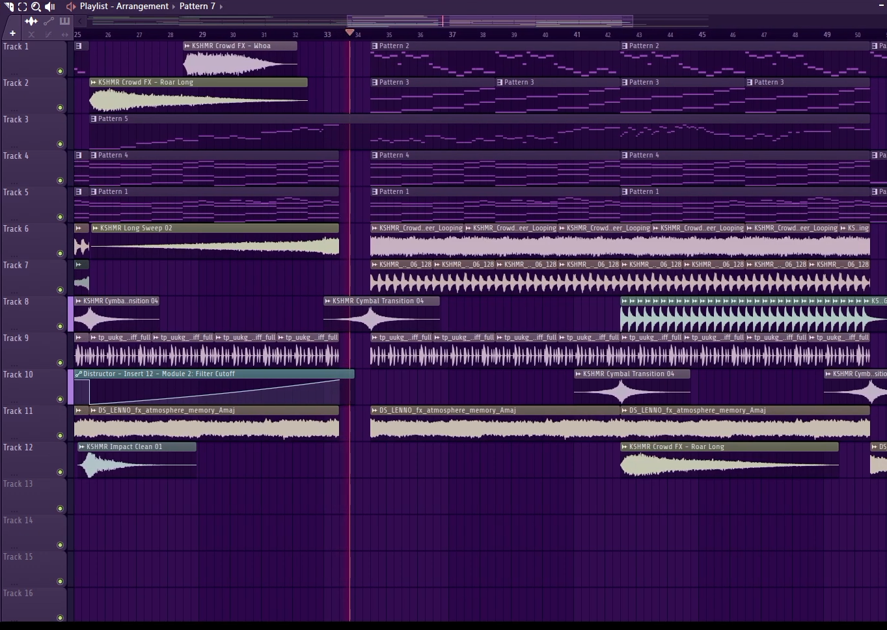Click the crossfade X icon below waveform
The width and height of the screenshot is (887, 630).
click(x=31, y=34)
